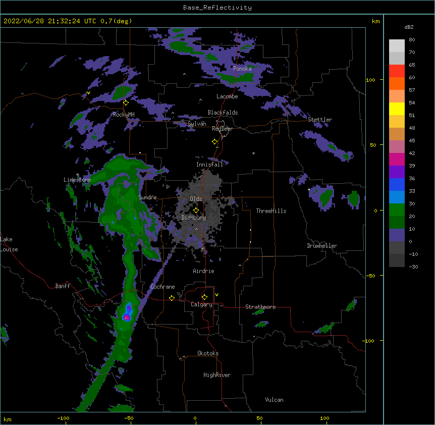Click the Blackfalds city label
435x425 pixels.
point(223,113)
